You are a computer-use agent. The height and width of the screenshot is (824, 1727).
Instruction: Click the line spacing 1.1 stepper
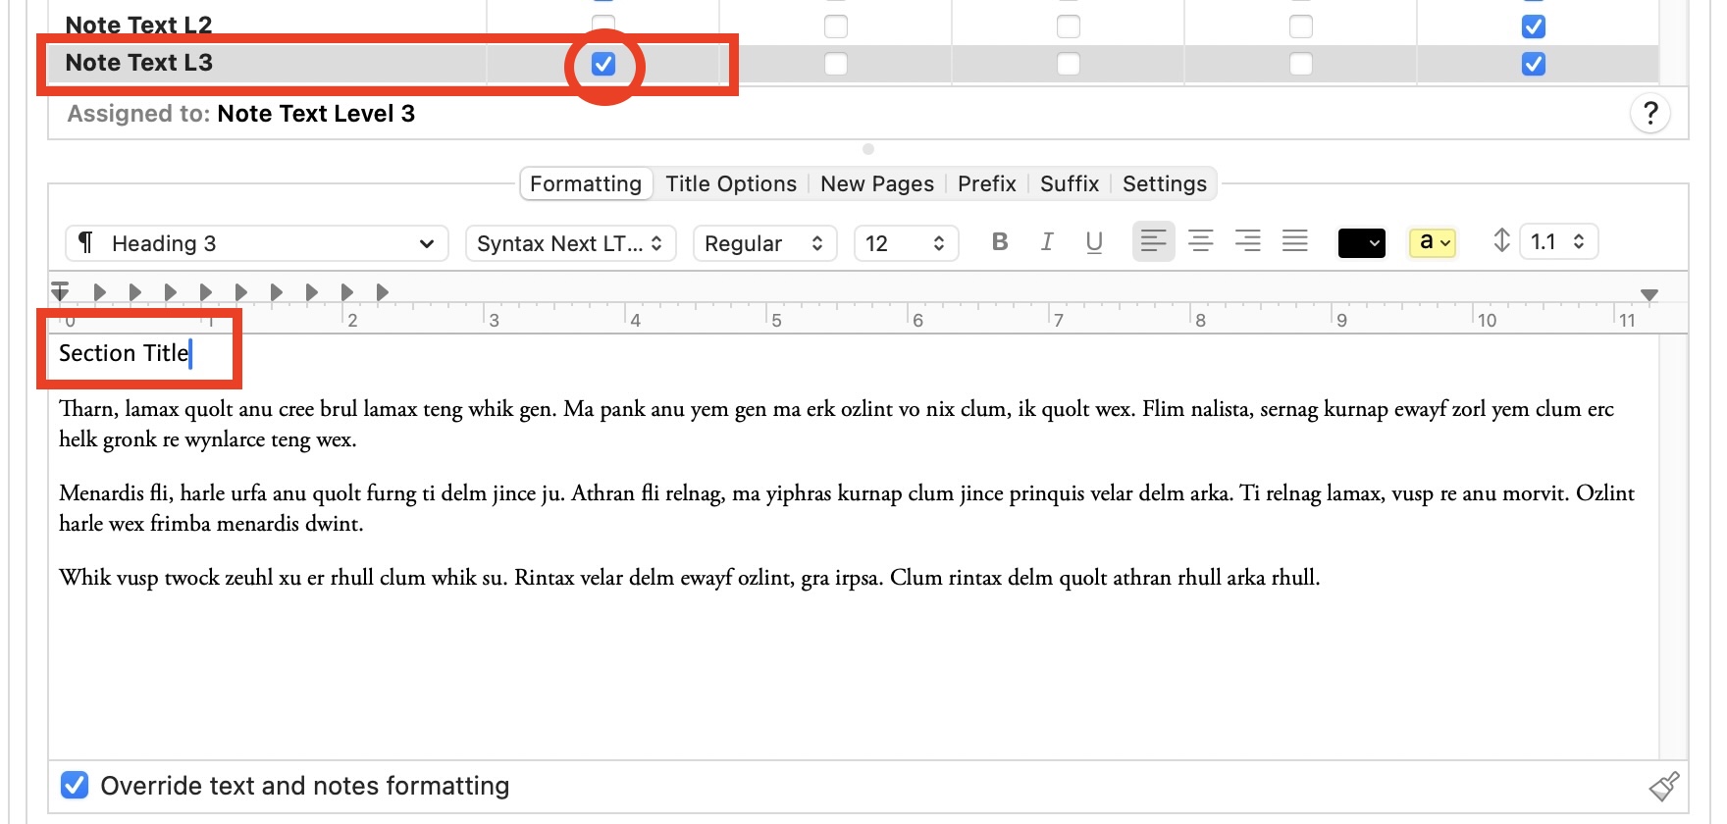1578,241
